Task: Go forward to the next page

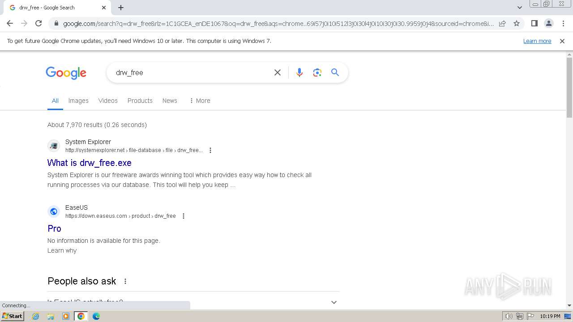Action: tap(24, 23)
